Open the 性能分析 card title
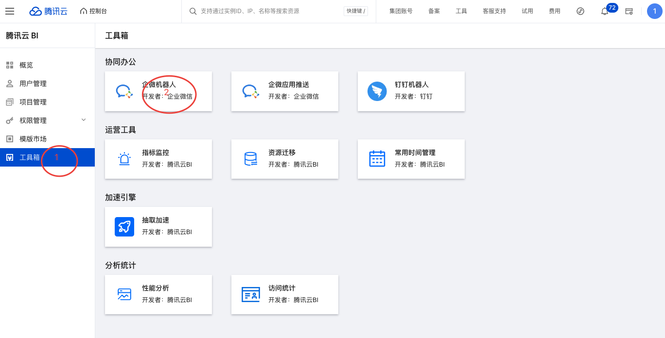Viewport: 665px width, 338px height. click(156, 288)
